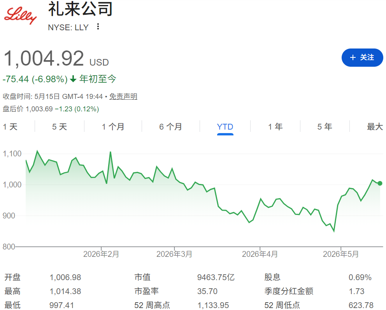This screenshot has height=310, width=386.
Task: Click the 股息 value 0.69%
Action: click(x=360, y=277)
